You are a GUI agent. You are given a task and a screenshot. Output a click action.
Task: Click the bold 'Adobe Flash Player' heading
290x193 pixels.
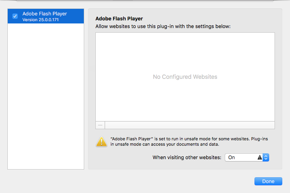click(x=119, y=18)
